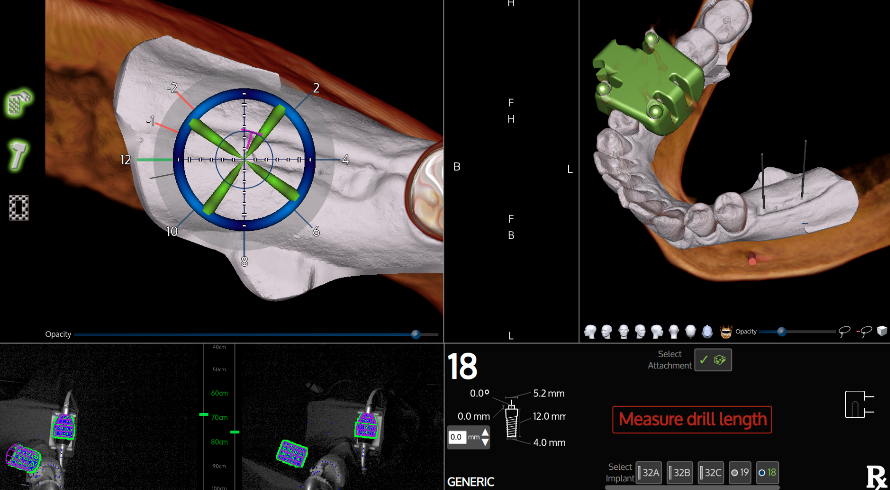The height and width of the screenshot is (490, 890).
Task: Click the implant selector horizontal scrollbar
Action: click(x=692, y=487)
